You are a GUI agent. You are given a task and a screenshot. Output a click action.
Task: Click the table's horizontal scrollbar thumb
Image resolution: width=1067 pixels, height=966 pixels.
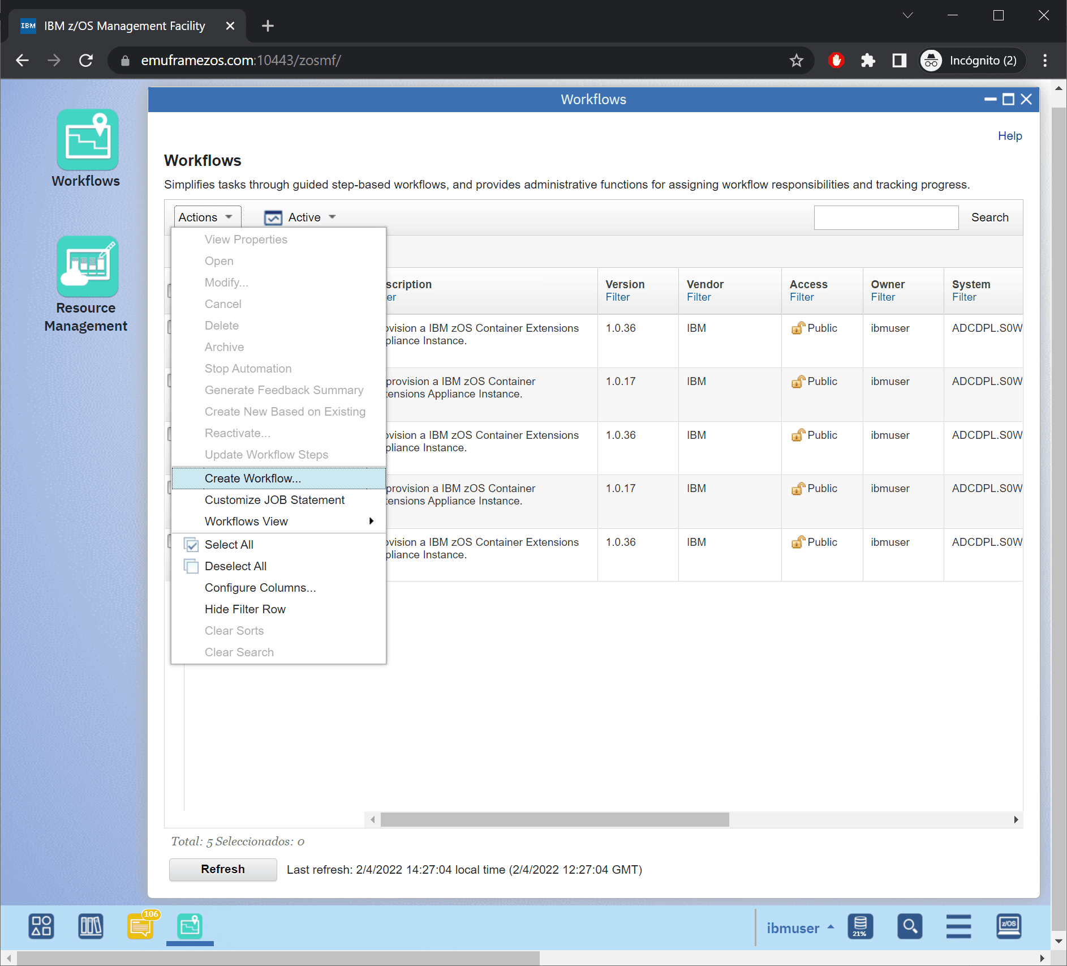pyautogui.click(x=554, y=820)
